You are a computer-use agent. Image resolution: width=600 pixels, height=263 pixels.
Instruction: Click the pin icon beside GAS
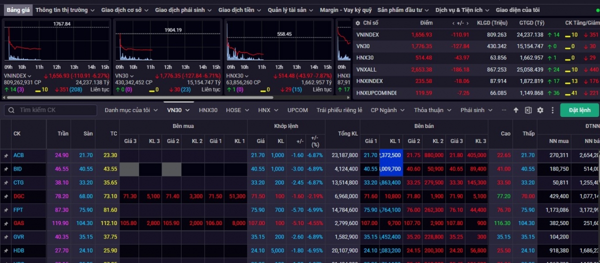(x=6, y=223)
